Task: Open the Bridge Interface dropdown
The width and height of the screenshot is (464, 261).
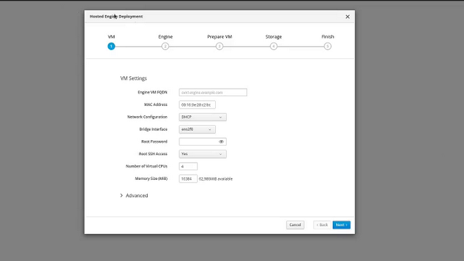Action: tap(197, 129)
